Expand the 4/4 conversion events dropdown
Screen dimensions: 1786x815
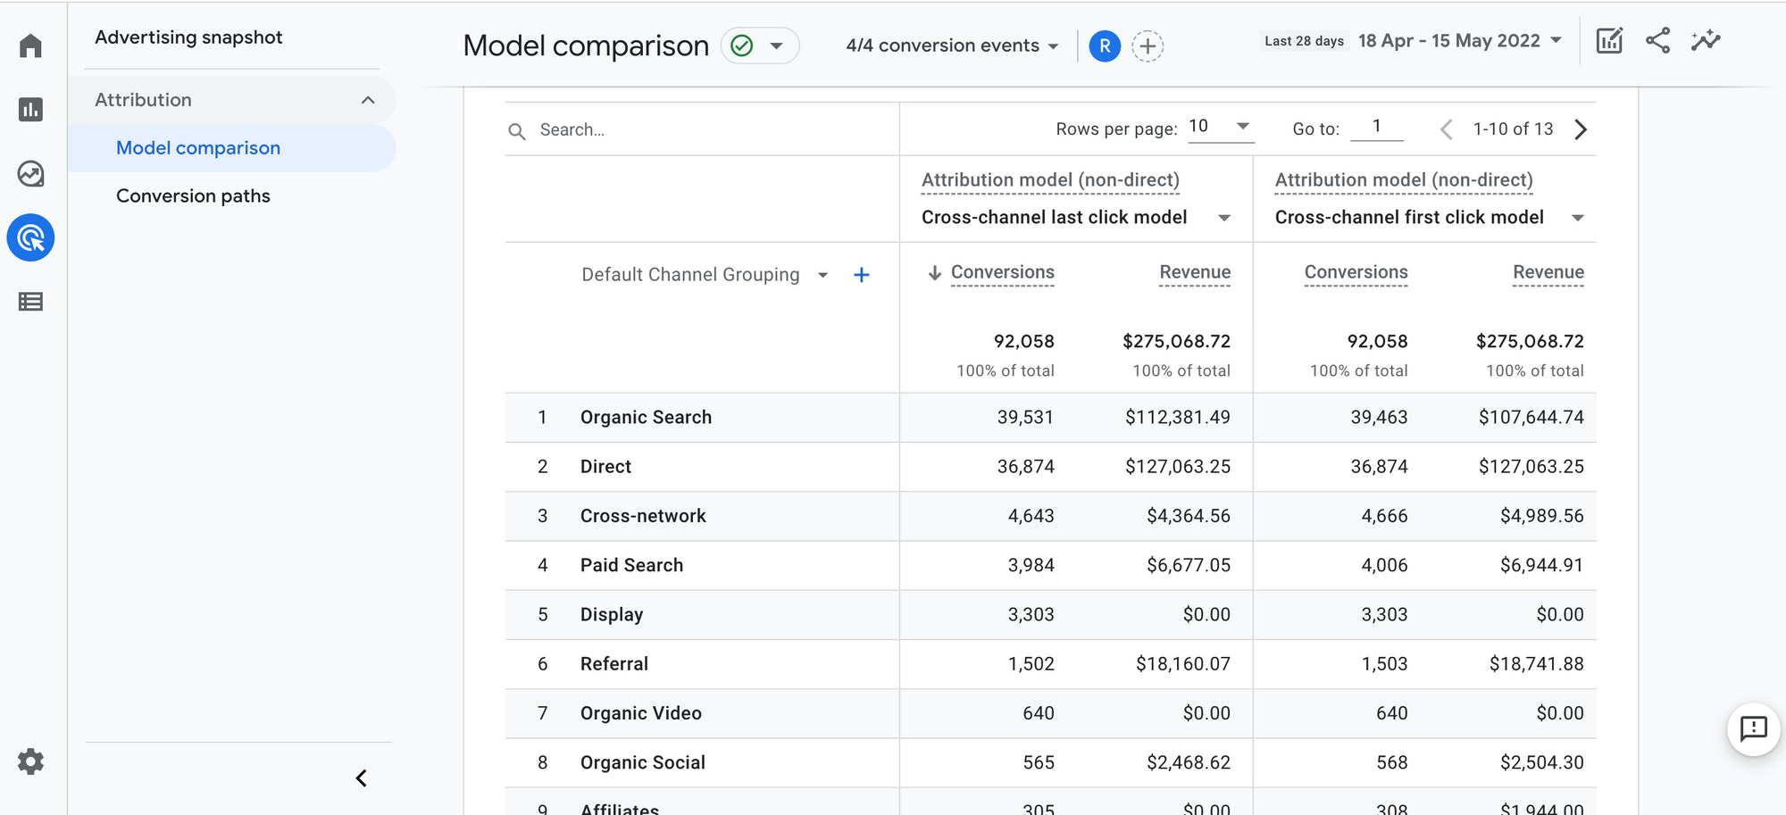951,46
